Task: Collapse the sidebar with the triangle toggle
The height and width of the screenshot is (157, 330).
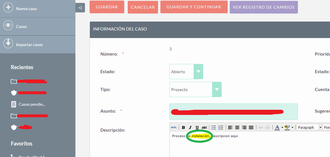Action: 80,8
